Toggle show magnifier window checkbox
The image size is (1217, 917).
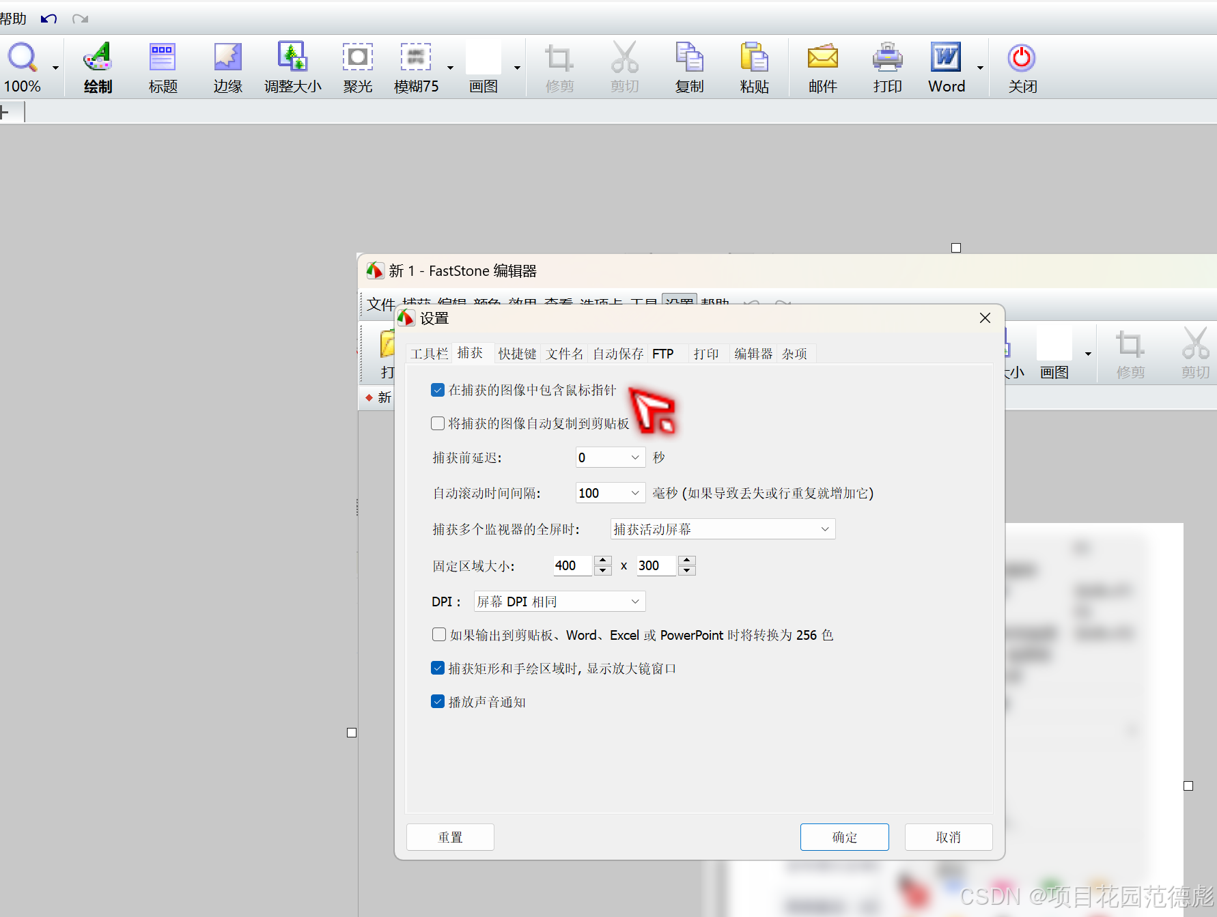pos(438,668)
